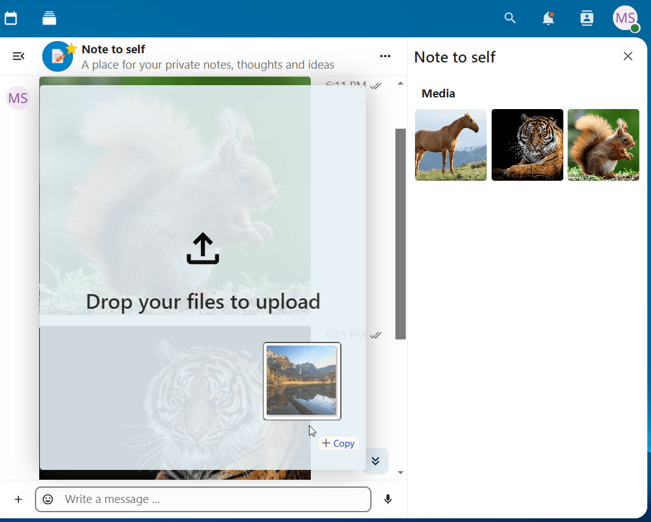
Task: Open the squirrel thumbnail in Media
Action: tap(603, 145)
